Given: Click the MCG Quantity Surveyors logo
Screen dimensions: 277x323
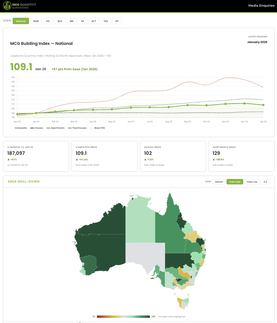Looking at the screenshot, I should pyautogui.click(x=19, y=5).
